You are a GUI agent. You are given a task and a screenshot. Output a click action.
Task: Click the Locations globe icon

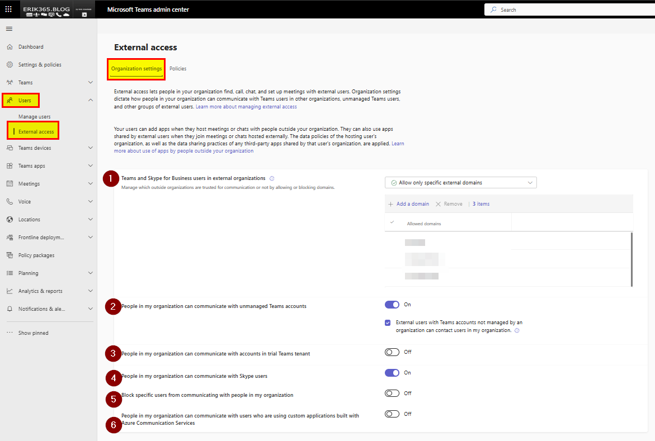coord(10,220)
